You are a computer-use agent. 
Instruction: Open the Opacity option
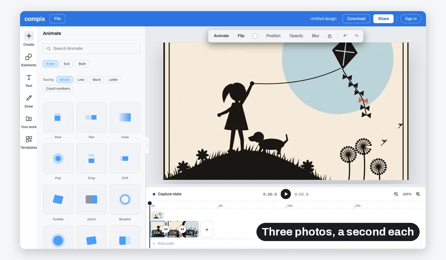click(x=296, y=36)
